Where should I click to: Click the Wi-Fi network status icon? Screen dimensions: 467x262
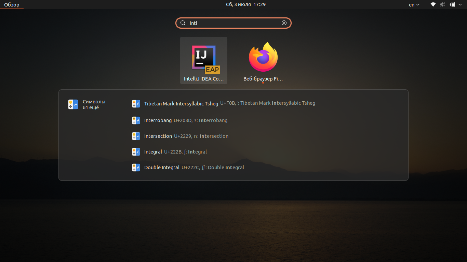click(x=433, y=5)
